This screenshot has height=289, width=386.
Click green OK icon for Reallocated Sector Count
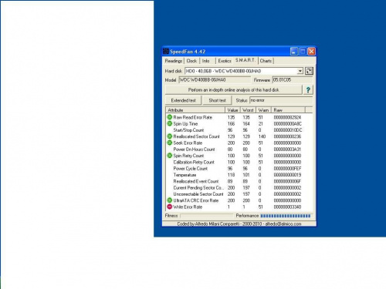coord(169,136)
